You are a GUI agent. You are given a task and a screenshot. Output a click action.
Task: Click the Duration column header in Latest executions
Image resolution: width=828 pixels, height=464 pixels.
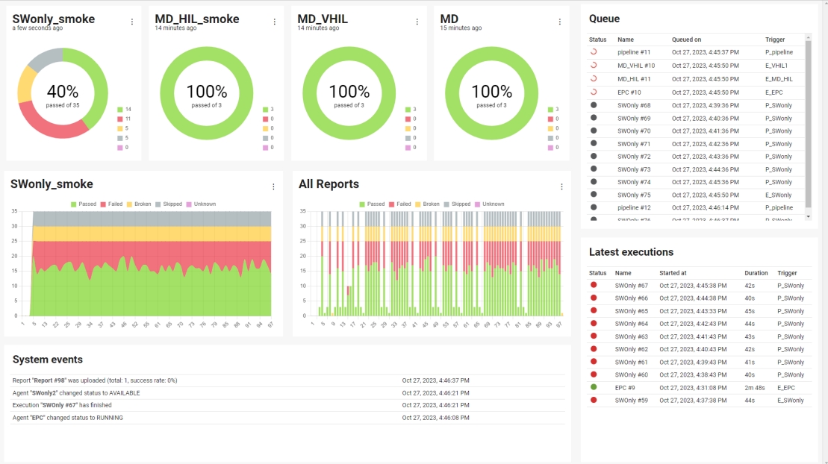(x=756, y=273)
